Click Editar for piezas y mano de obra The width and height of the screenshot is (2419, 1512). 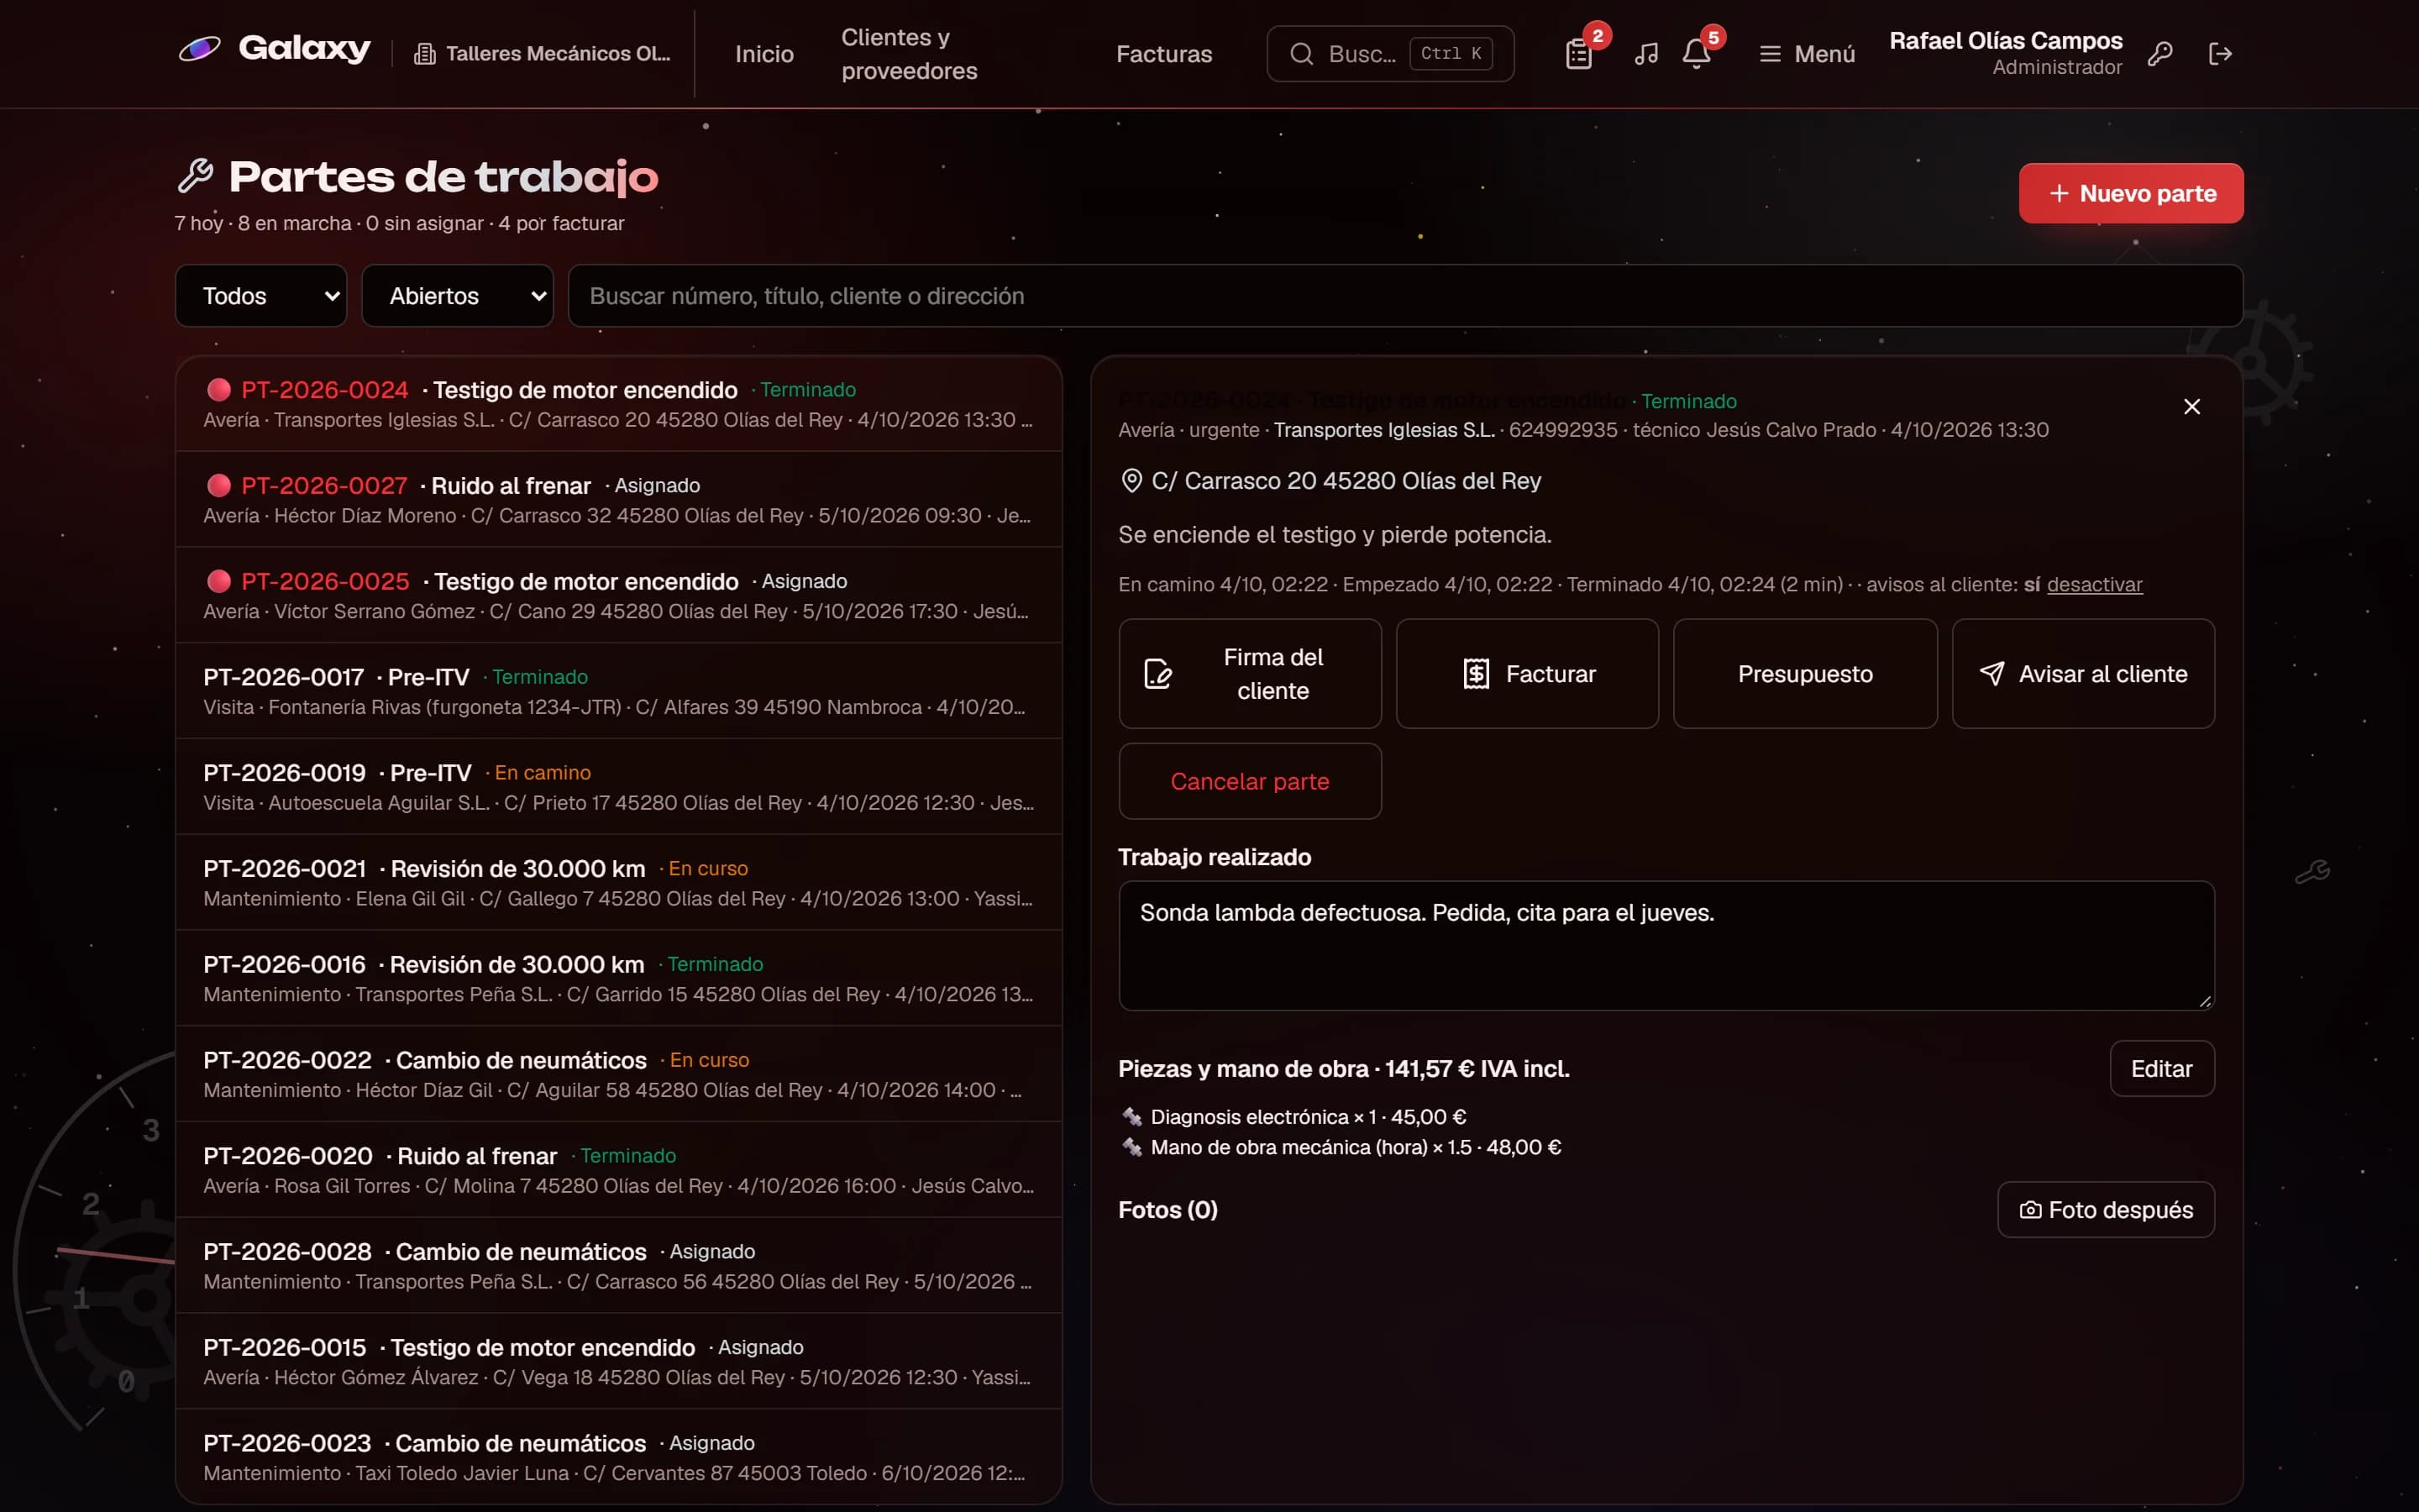point(2162,1069)
